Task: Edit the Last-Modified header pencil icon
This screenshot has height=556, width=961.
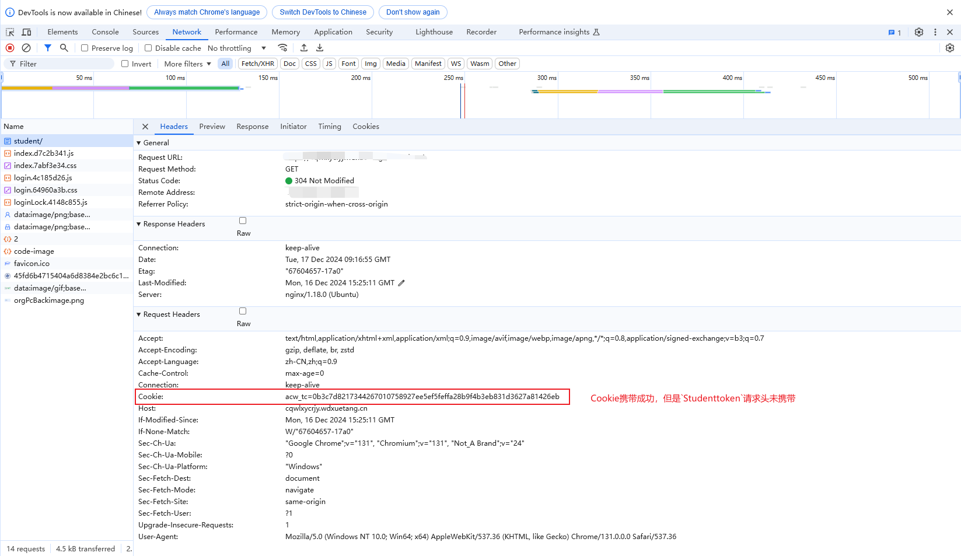Action: coord(401,283)
